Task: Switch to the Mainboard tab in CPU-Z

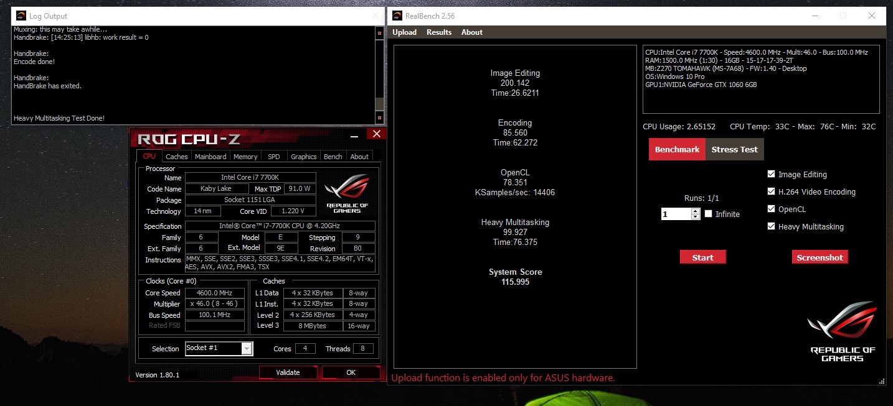Action: coord(210,157)
